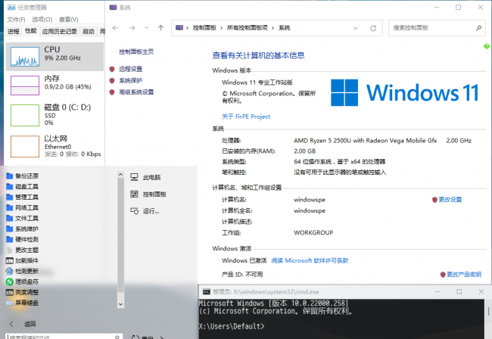
Task: Open the 控制面板主页 link
Action: click(136, 51)
